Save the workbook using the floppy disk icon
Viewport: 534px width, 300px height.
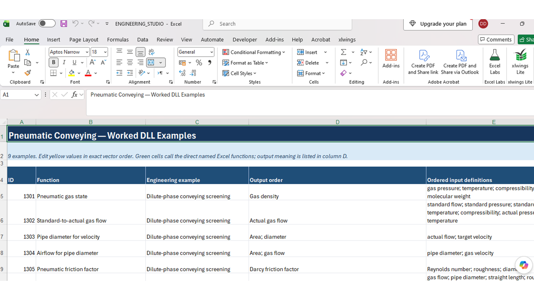[x=63, y=24]
